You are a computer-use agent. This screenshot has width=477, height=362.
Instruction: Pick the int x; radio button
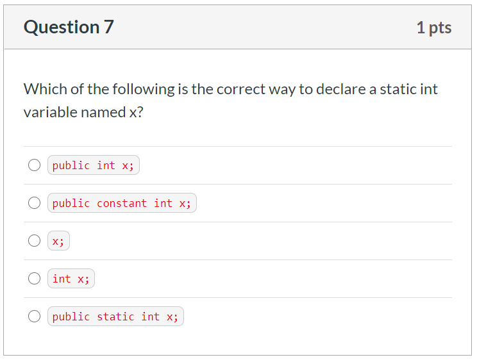pos(34,279)
